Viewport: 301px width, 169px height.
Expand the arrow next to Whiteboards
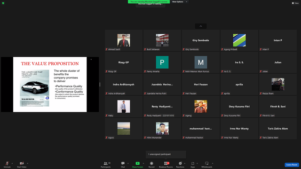click(213, 163)
